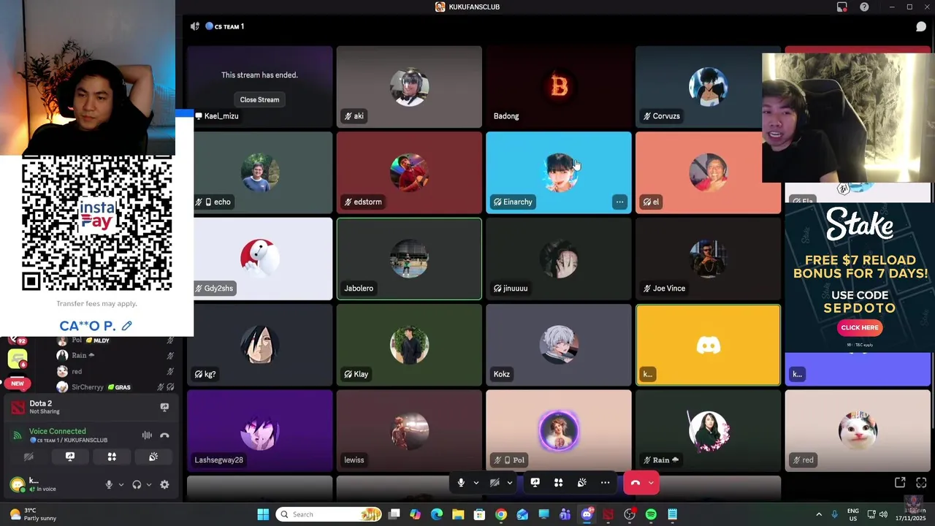Pop out the call window

point(900,482)
